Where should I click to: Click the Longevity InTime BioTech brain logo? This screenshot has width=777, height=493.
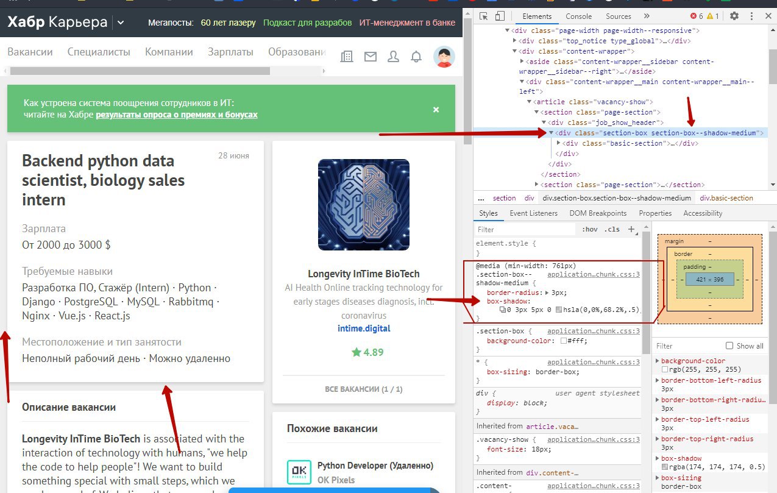pyautogui.click(x=364, y=205)
